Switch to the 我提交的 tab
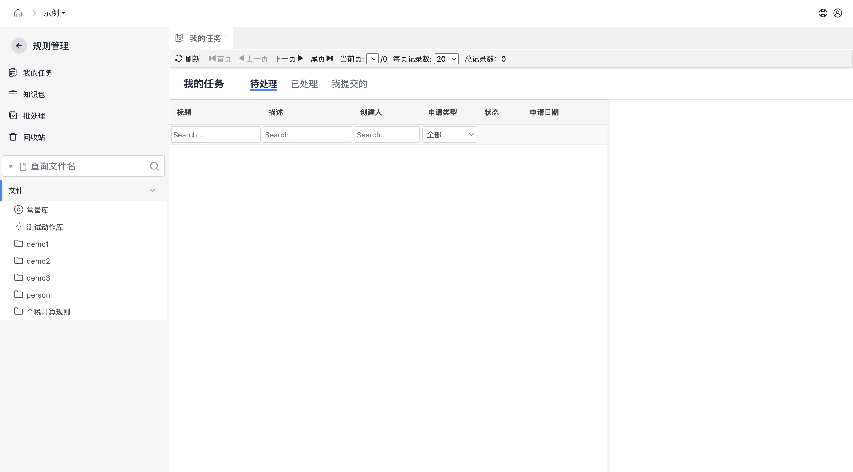Image resolution: width=853 pixels, height=472 pixels. click(x=349, y=84)
